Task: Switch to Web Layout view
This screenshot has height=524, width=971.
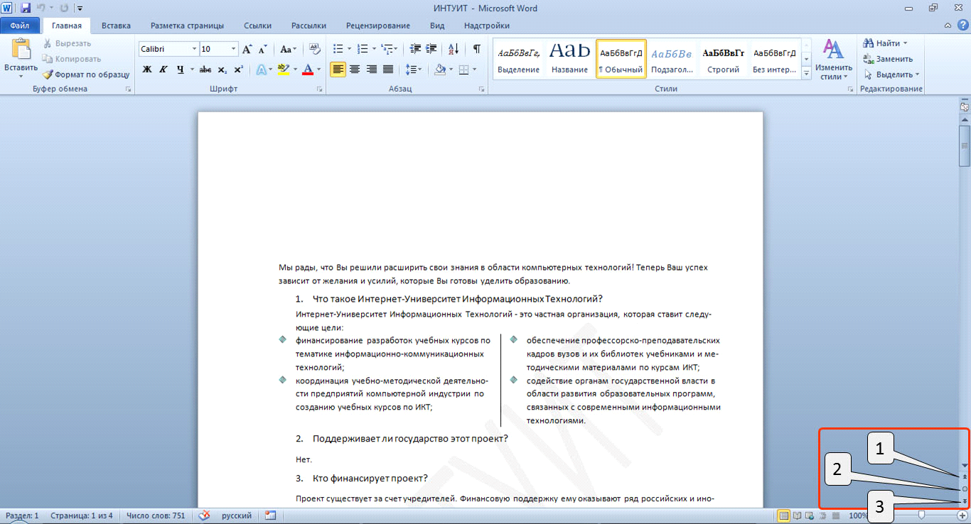Action: pyautogui.click(x=810, y=515)
